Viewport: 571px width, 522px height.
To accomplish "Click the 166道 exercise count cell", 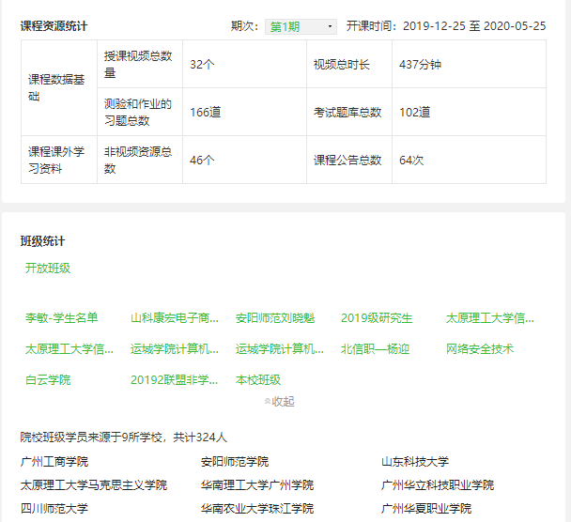I will point(206,113).
